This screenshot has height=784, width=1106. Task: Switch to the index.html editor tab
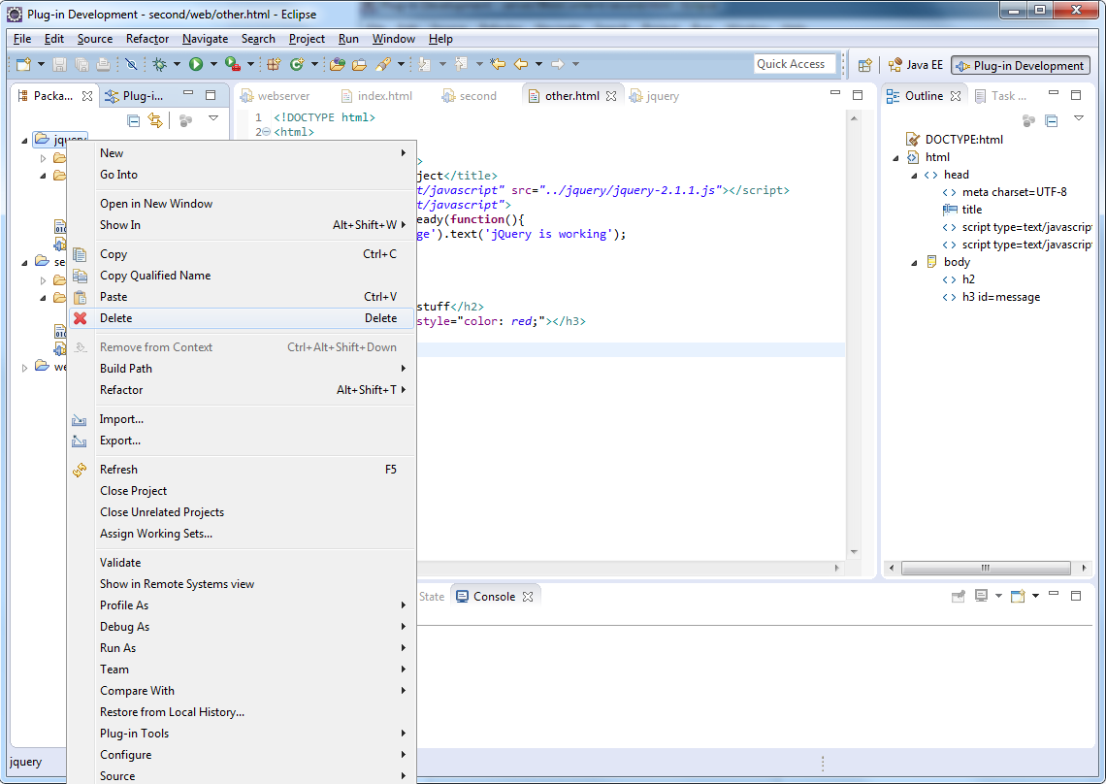pos(376,96)
